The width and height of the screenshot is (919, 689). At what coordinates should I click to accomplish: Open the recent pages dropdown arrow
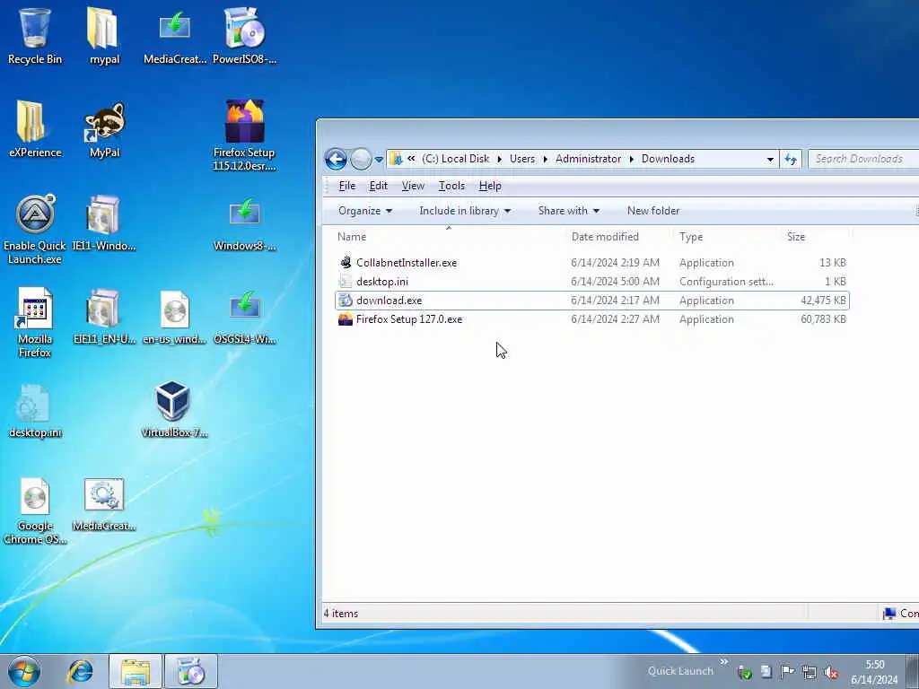pyautogui.click(x=380, y=159)
